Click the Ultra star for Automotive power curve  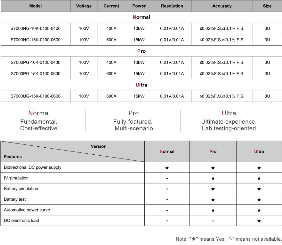[259, 210]
